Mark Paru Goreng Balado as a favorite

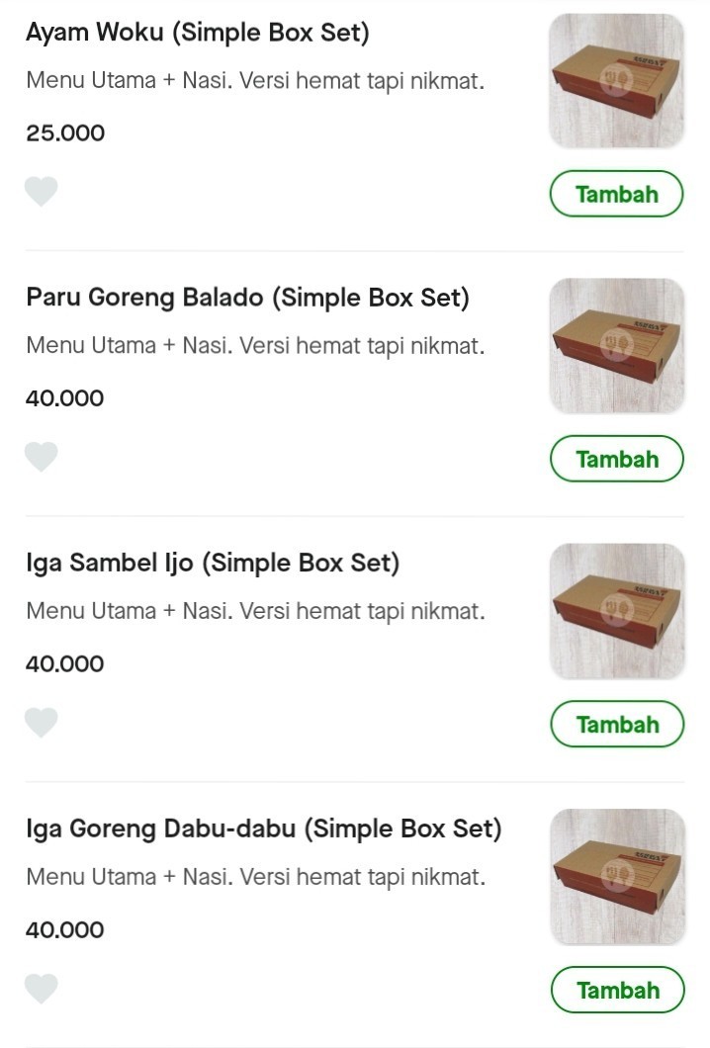click(41, 456)
